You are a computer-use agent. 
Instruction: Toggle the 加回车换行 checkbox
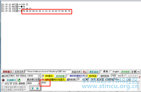(126, 76)
